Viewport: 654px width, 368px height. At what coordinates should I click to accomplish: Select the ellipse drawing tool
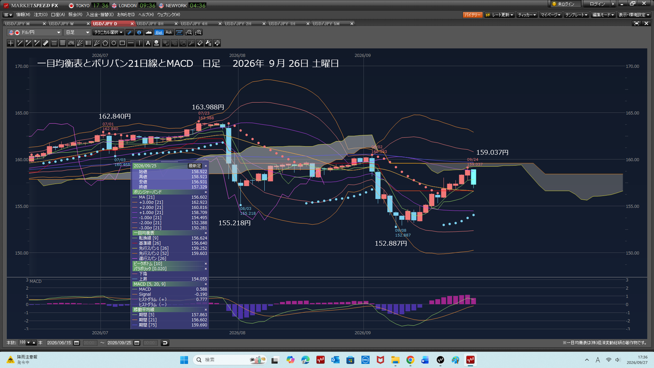[114, 43]
